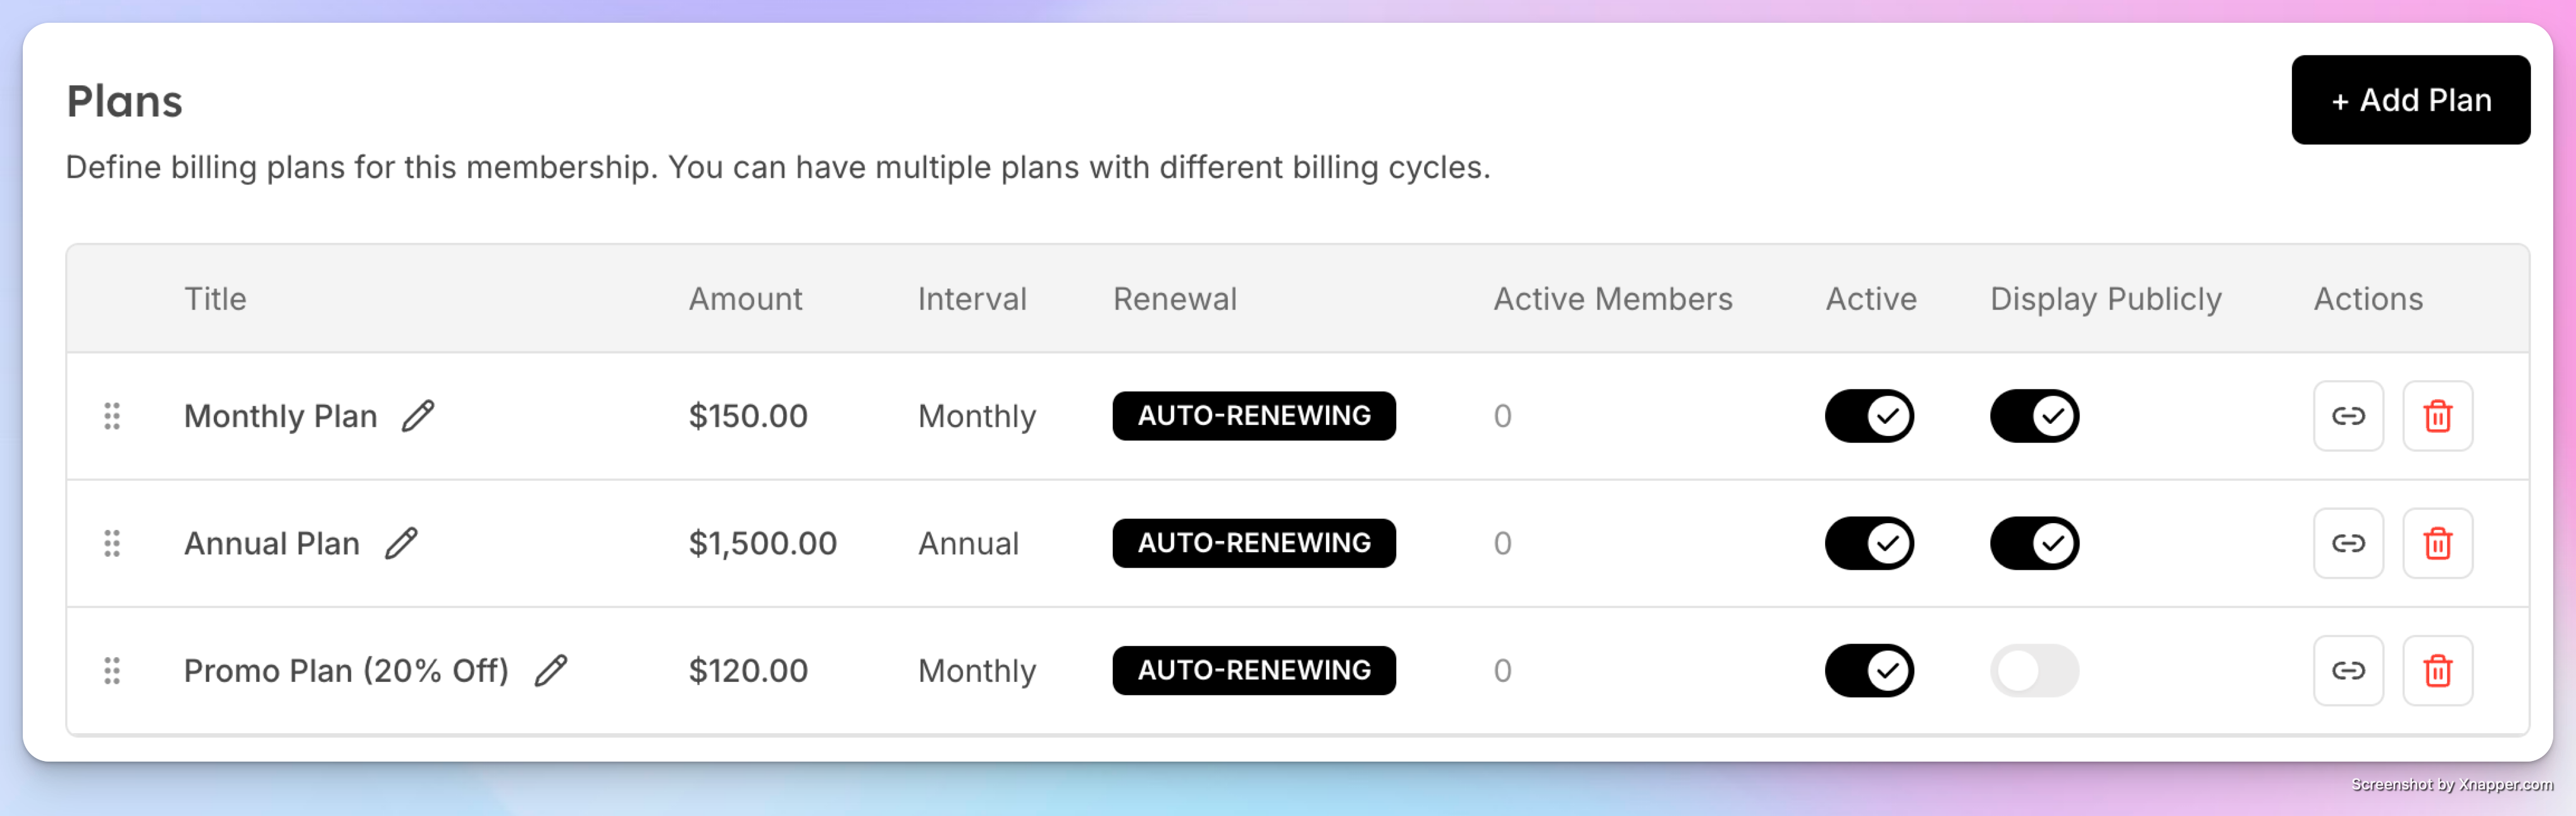
Task: Grab the Annual Plan drag handle
Action: coord(112,543)
